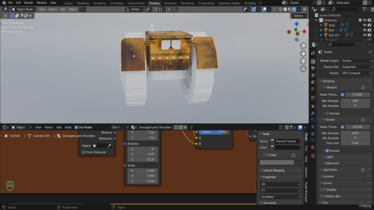
Task: Click Slot 1 material slot button
Action: tap(120, 127)
